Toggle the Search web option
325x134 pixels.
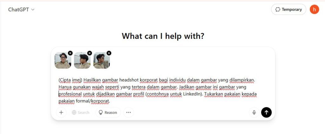click(81, 112)
